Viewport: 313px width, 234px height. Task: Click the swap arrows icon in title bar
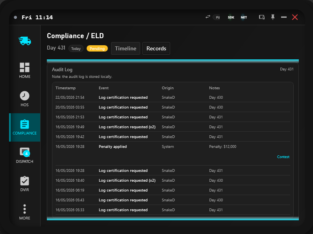click(208, 17)
